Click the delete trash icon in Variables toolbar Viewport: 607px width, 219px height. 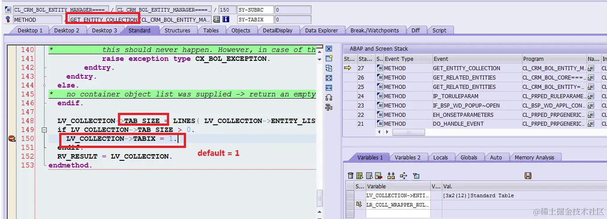click(351, 176)
